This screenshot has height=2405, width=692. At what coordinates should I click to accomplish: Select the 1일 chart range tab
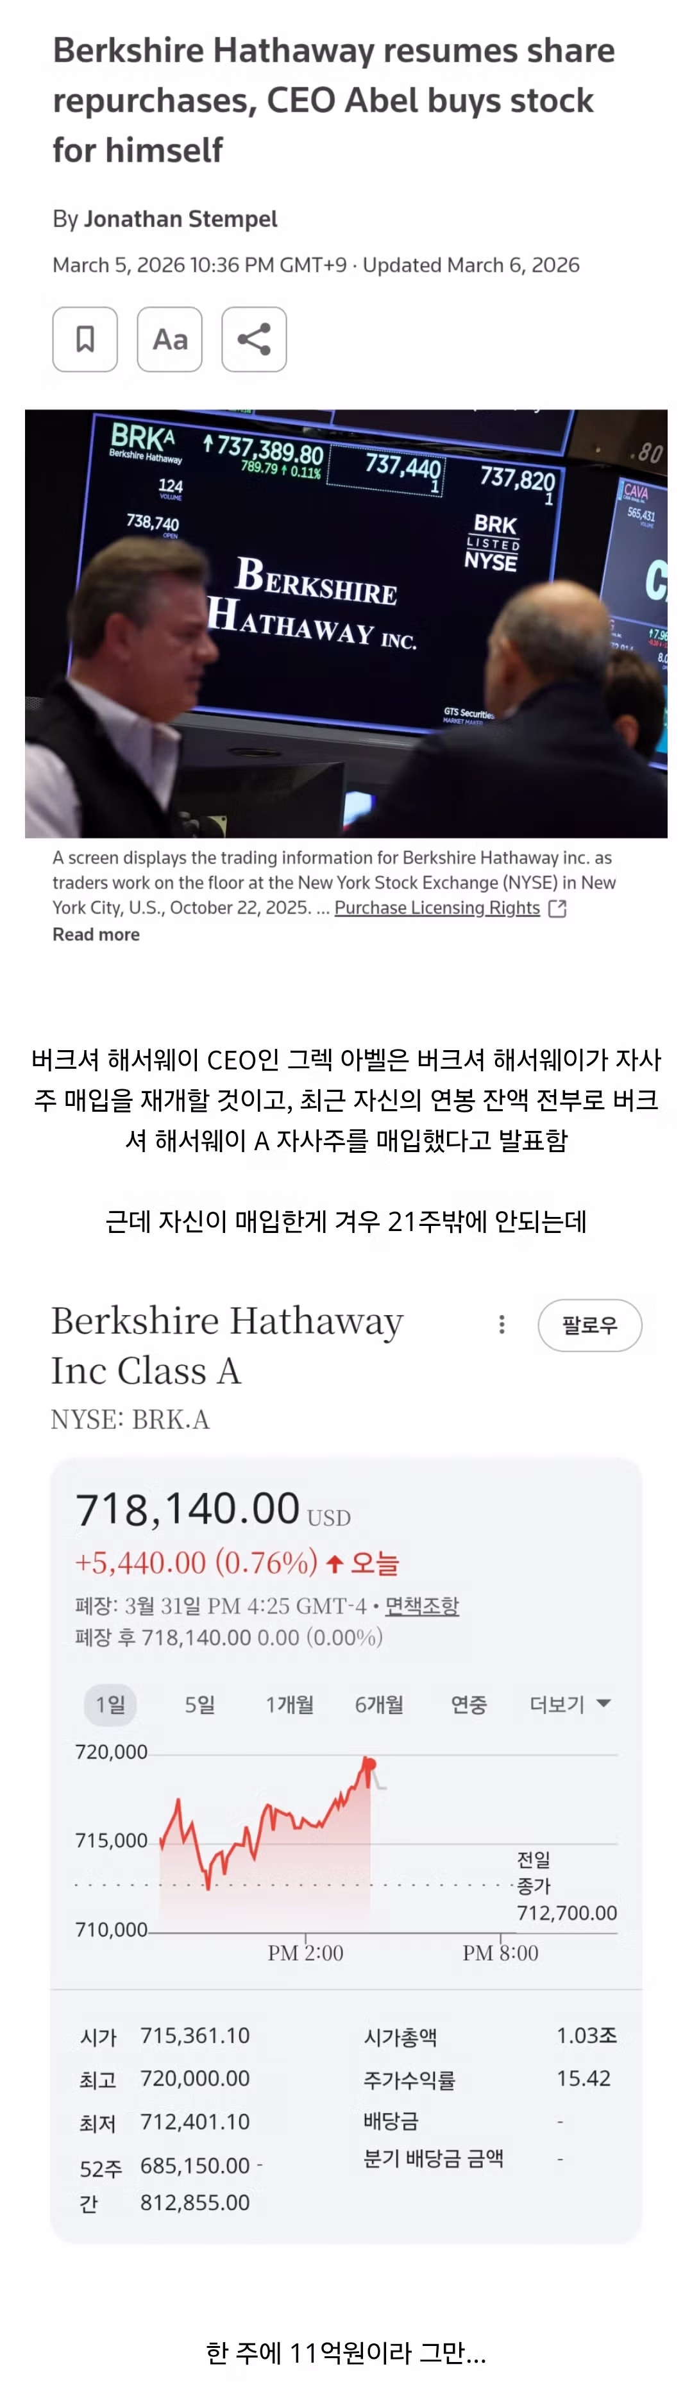click(x=110, y=1704)
